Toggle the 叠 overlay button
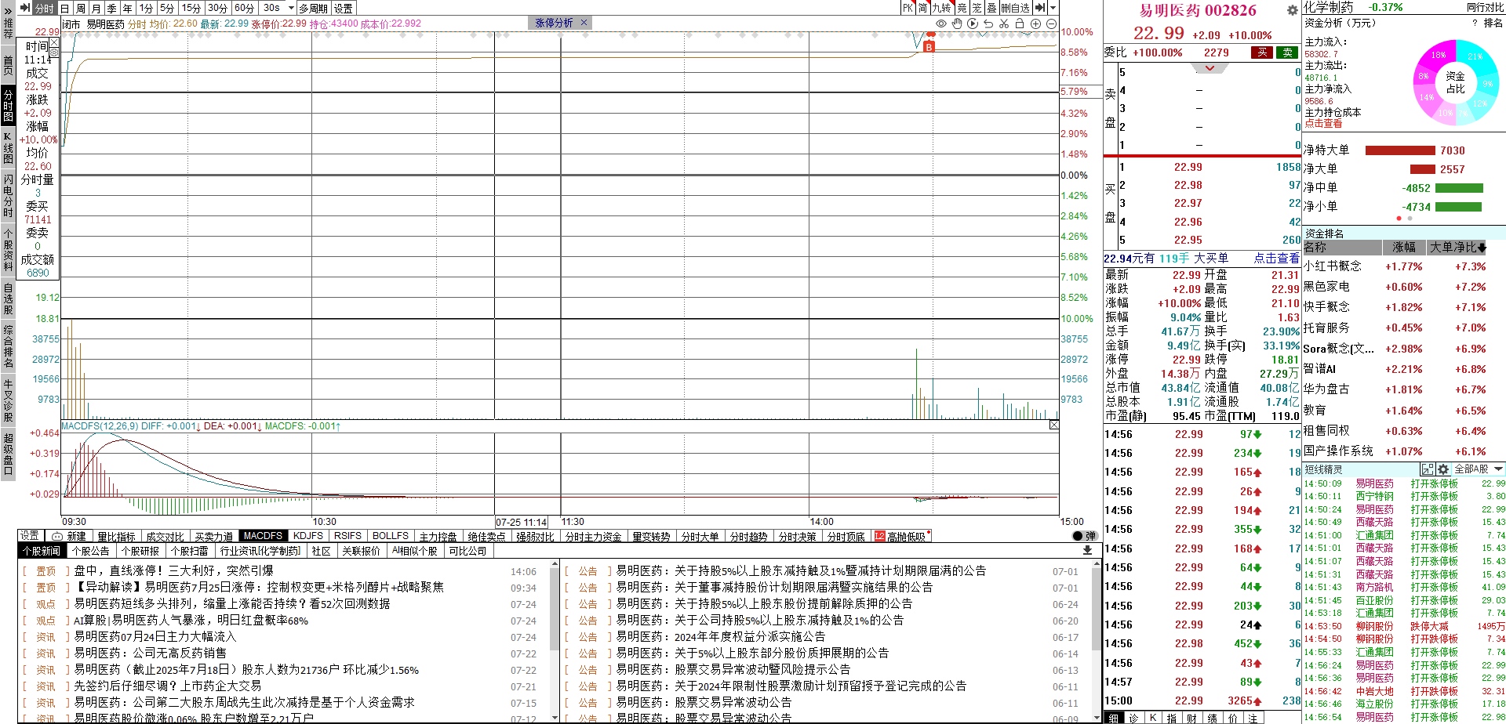 point(991,8)
